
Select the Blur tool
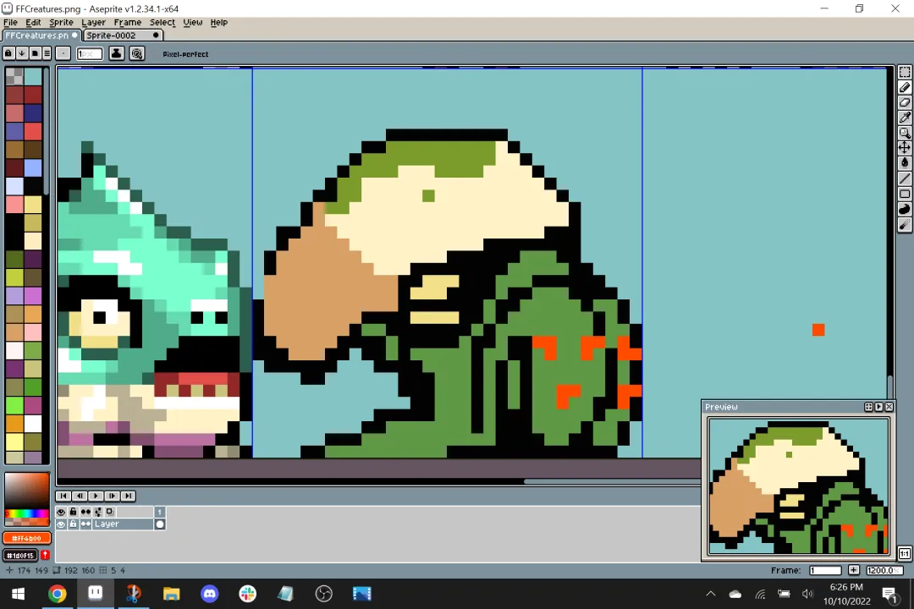[904, 225]
